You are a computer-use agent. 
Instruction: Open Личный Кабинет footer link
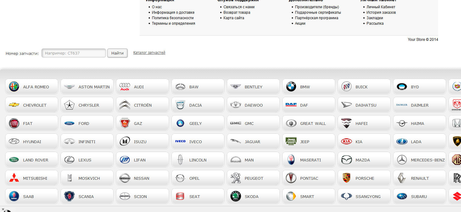coord(381,7)
